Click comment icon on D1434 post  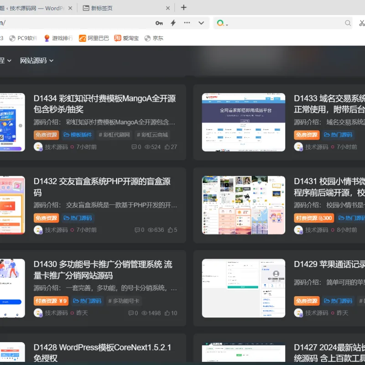(134, 147)
